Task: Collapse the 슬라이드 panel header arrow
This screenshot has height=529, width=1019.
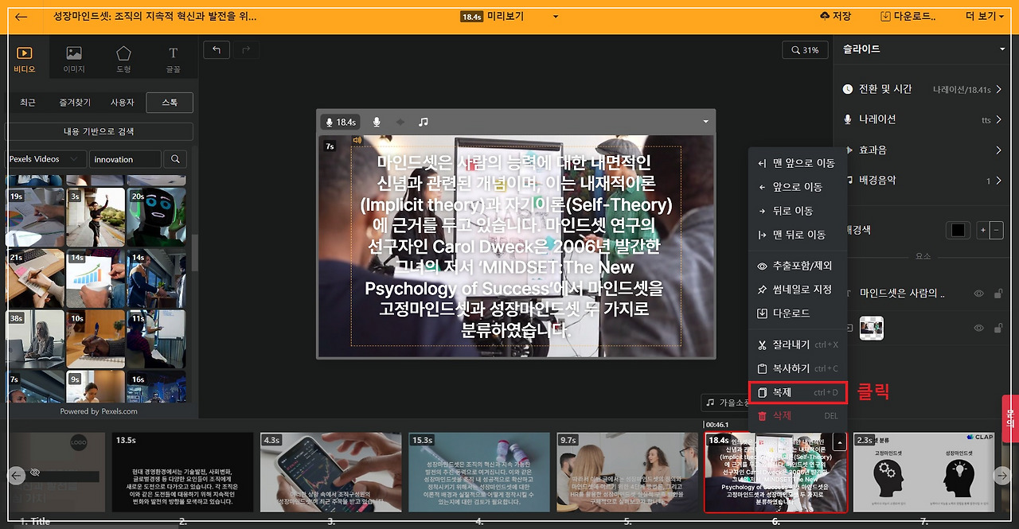Action: coord(1002,49)
